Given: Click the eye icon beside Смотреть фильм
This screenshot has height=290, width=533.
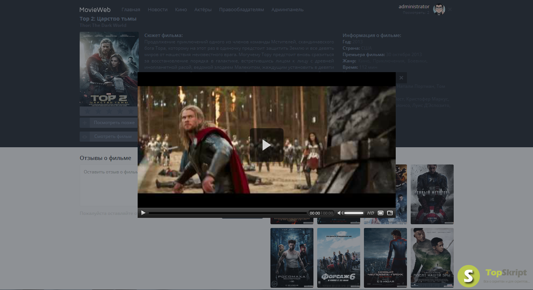Looking at the screenshot, I should tap(85, 136).
